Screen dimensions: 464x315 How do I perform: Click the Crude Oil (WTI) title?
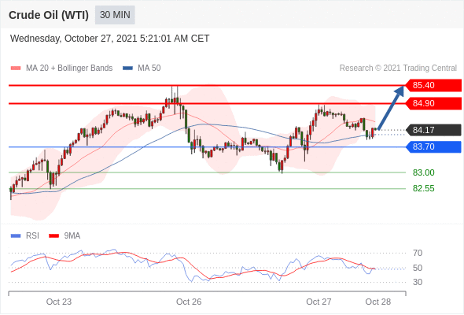point(49,15)
